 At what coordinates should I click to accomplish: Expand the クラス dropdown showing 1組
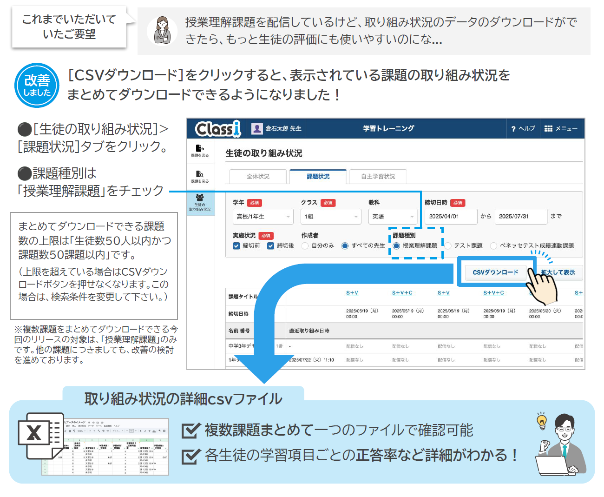point(331,217)
